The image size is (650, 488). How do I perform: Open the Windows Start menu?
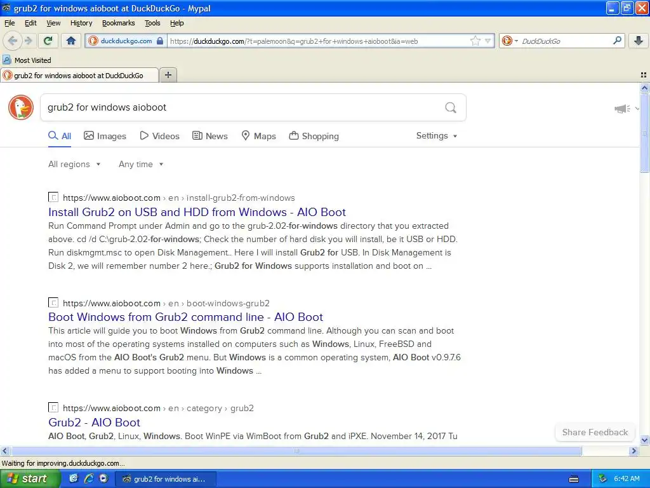click(30, 479)
